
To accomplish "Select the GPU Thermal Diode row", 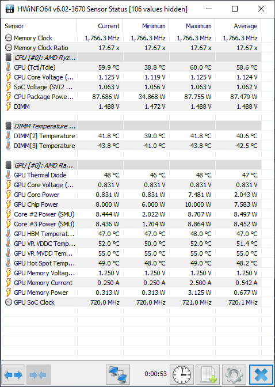I will click(131, 175).
